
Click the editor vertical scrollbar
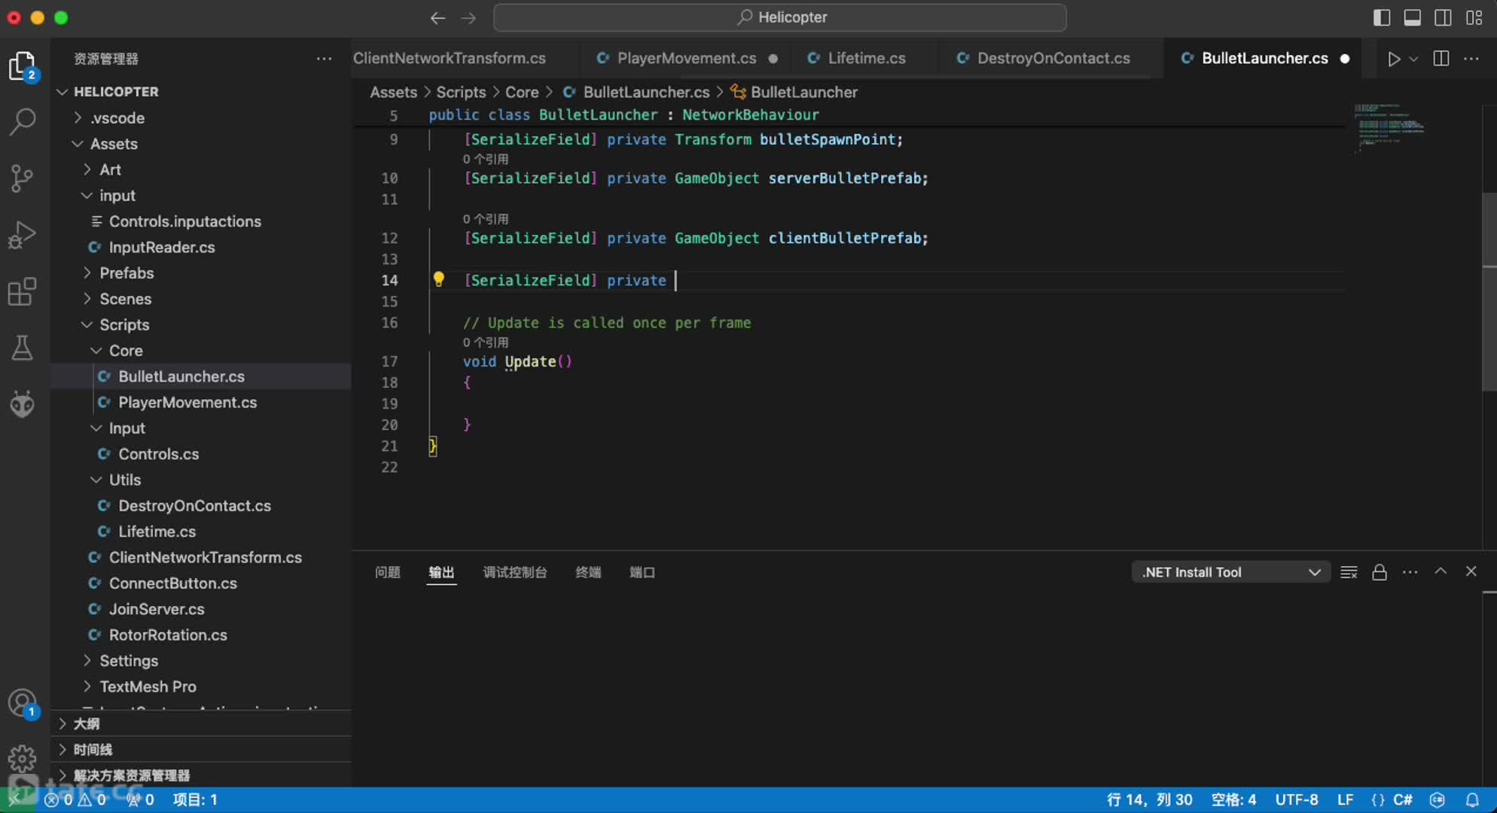(x=1489, y=292)
